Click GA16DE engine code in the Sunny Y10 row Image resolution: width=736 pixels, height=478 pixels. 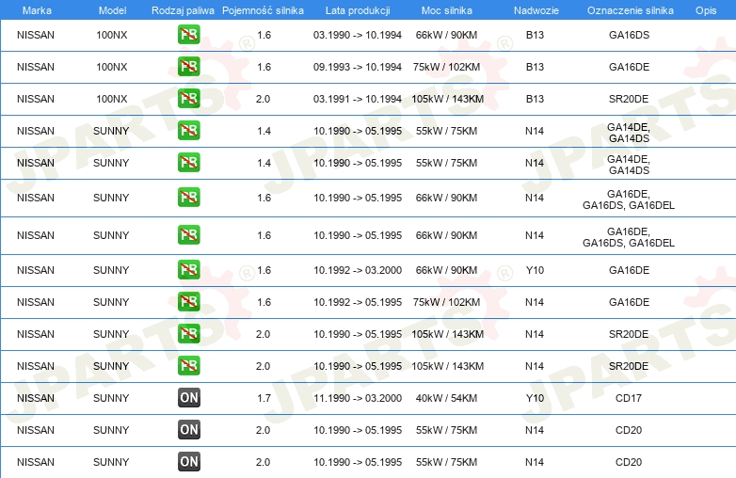coord(629,270)
